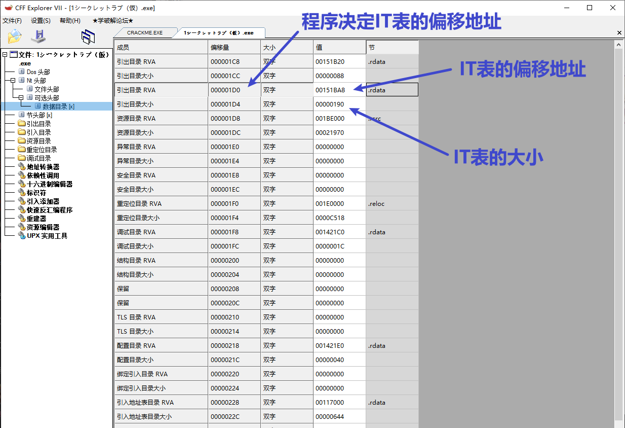625x428 pixels.
Task: Open the 地址转换器 address converter tool
Action: [x=43, y=167]
